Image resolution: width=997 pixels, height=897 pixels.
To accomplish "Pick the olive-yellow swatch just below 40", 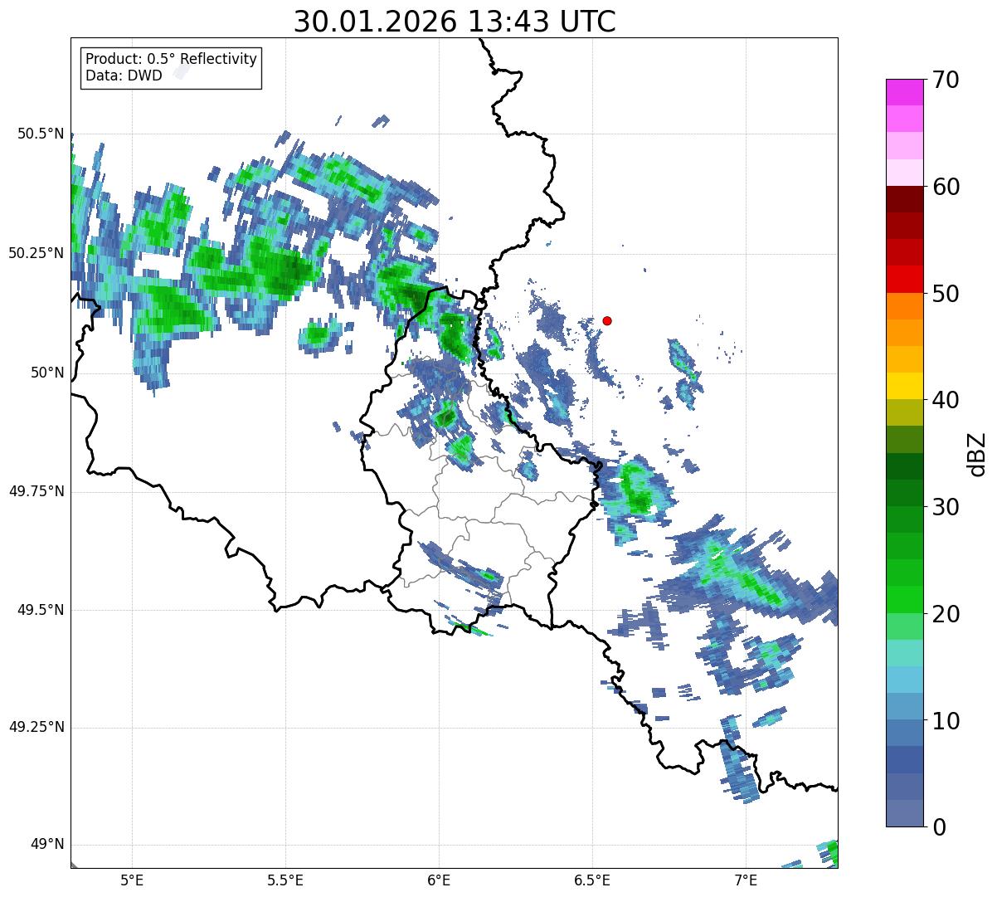I will click(904, 412).
